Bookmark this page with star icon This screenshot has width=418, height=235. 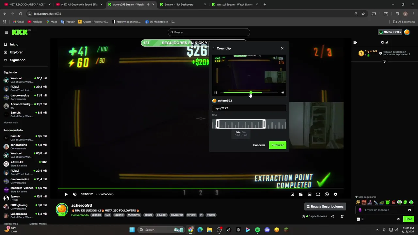[x=363, y=14]
